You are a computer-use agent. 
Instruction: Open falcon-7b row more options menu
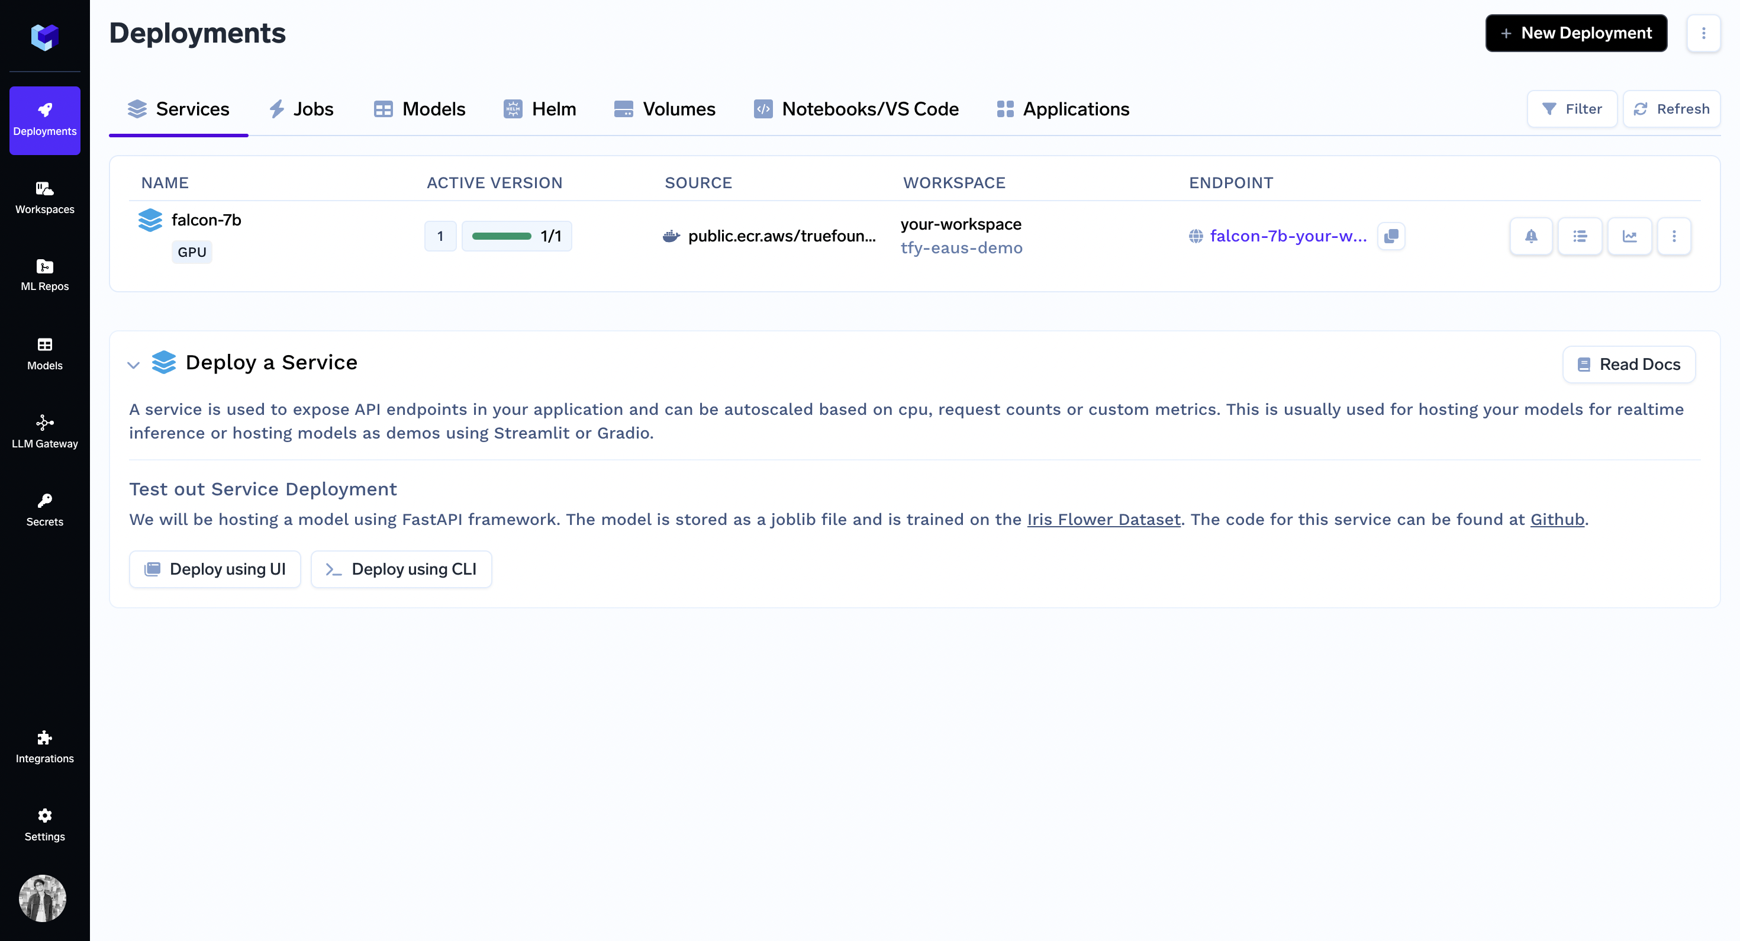point(1673,236)
